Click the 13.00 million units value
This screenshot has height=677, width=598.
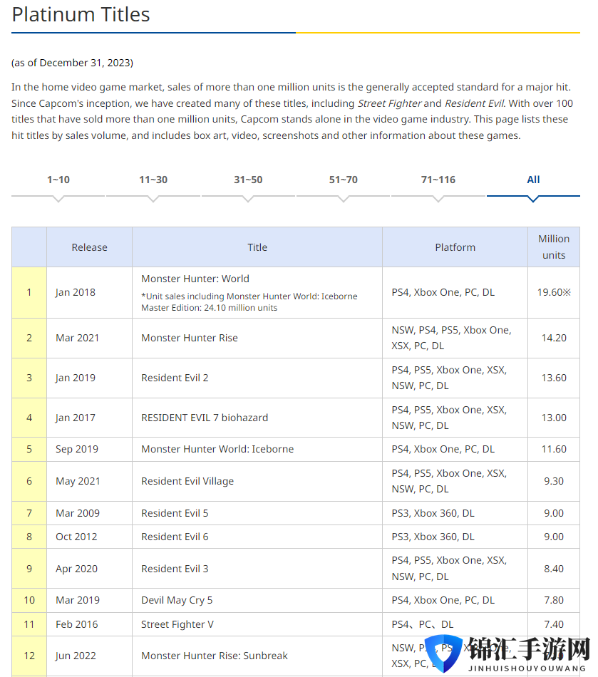pos(554,418)
